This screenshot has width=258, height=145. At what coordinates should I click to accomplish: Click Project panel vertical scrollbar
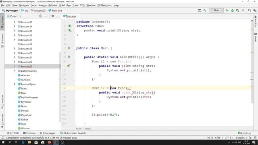coord(60,87)
